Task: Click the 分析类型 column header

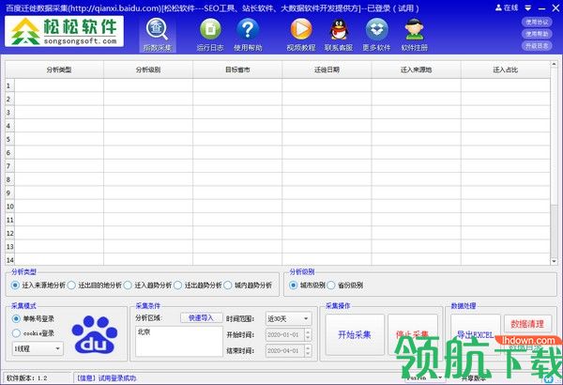Action: click(x=59, y=69)
